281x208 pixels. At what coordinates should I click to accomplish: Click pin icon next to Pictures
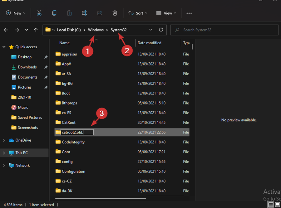(x=46, y=87)
